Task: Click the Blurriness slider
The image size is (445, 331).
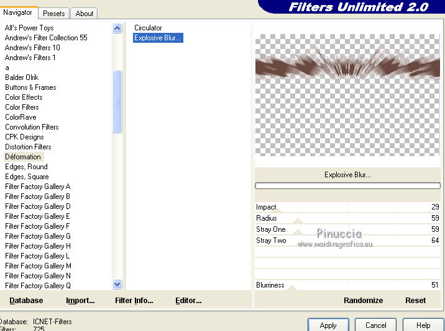Action: pos(347,285)
